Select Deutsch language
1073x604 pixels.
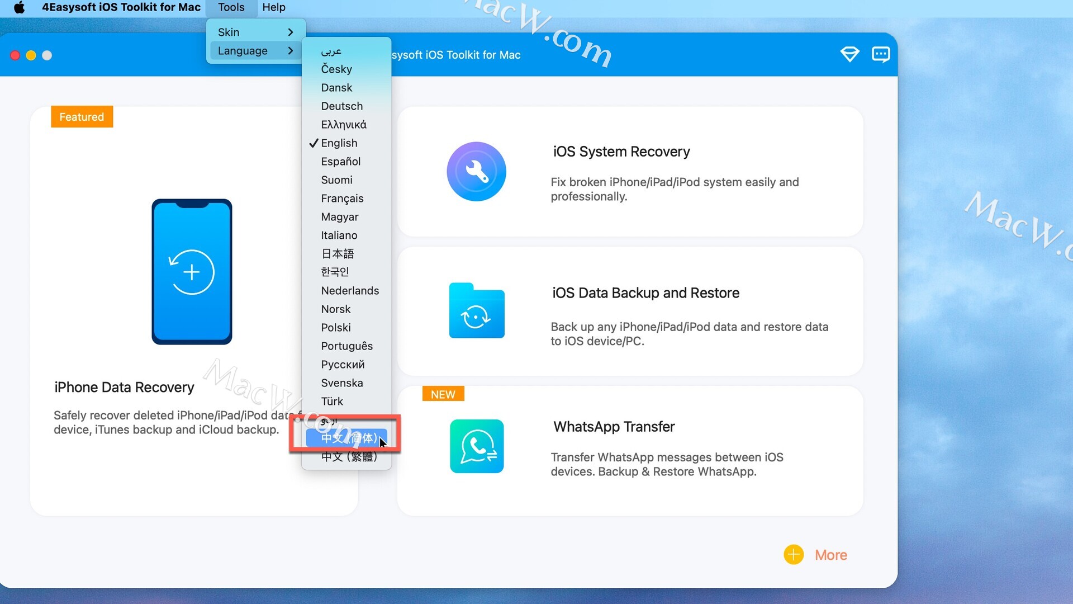click(346, 106)
